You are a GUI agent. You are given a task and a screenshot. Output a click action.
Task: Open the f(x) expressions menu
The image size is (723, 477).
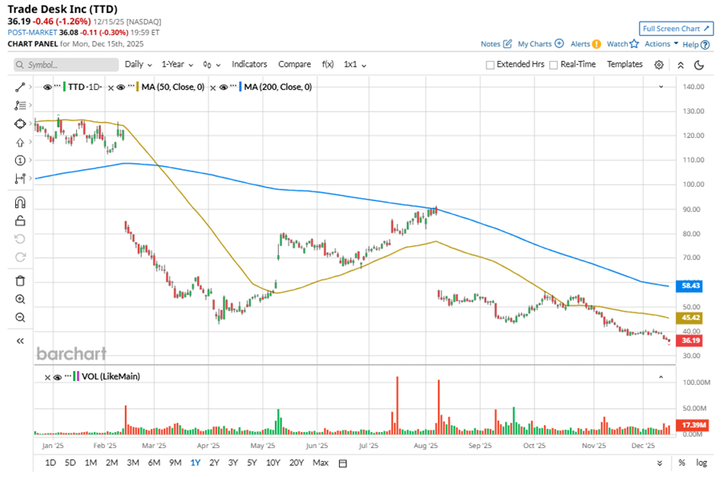pyautogui.click(x=328, y=64)
